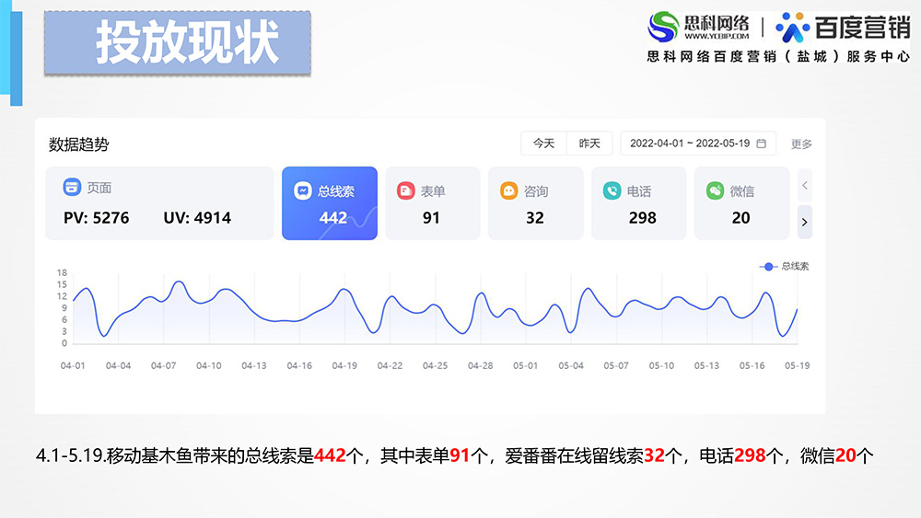Click the calendar icon in date range
The height and width of the screenshot is (518, 921).
762,144
